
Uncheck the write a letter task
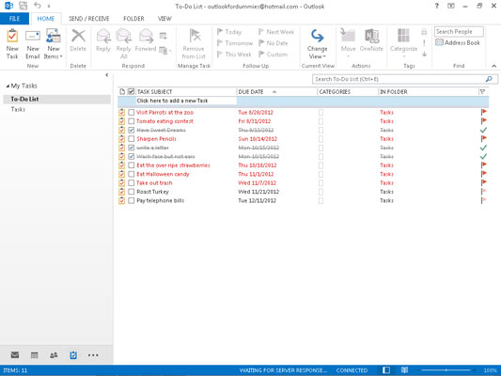point(131,148)
